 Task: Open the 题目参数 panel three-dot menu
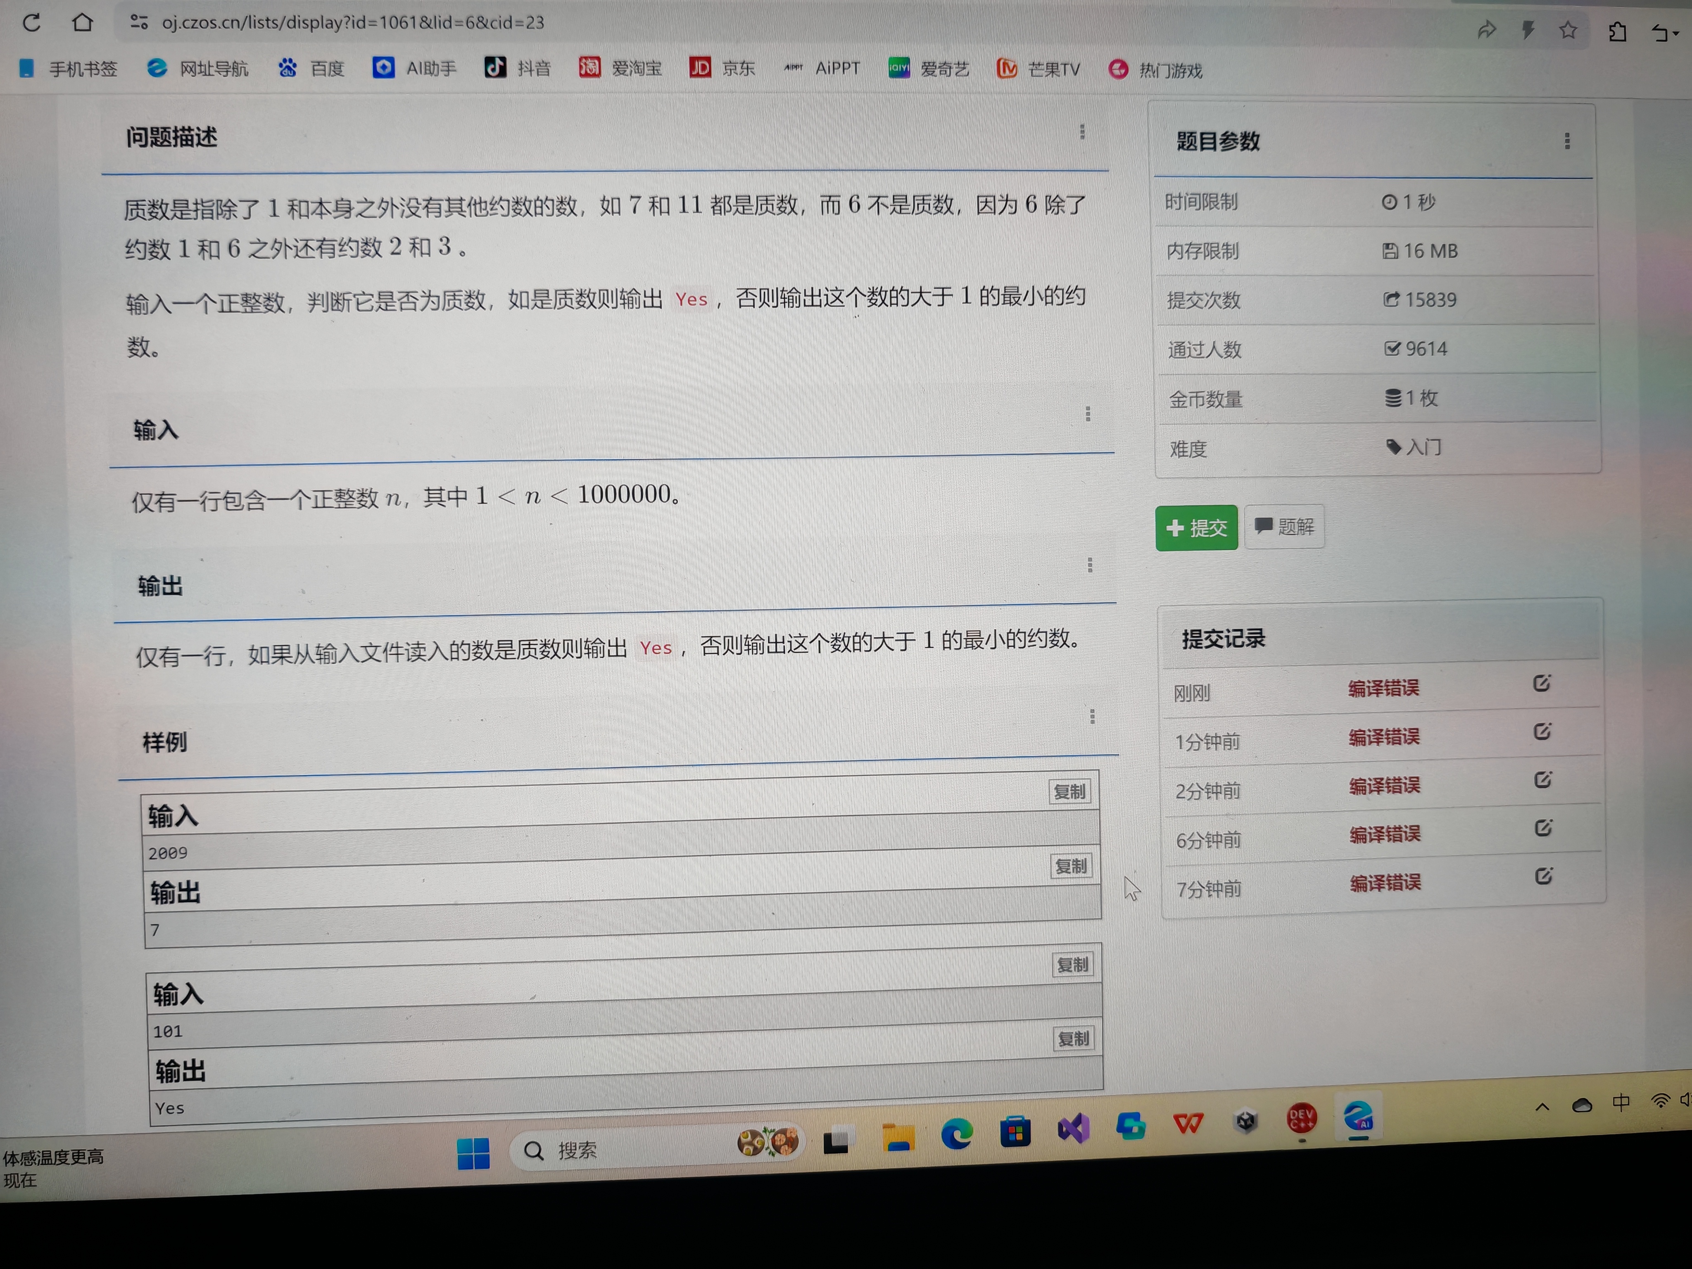1567,141
